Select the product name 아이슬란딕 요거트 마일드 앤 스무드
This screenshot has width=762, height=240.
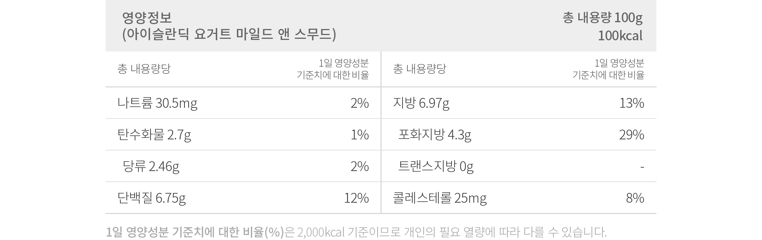pyautogui.click(x=229, y=34)
